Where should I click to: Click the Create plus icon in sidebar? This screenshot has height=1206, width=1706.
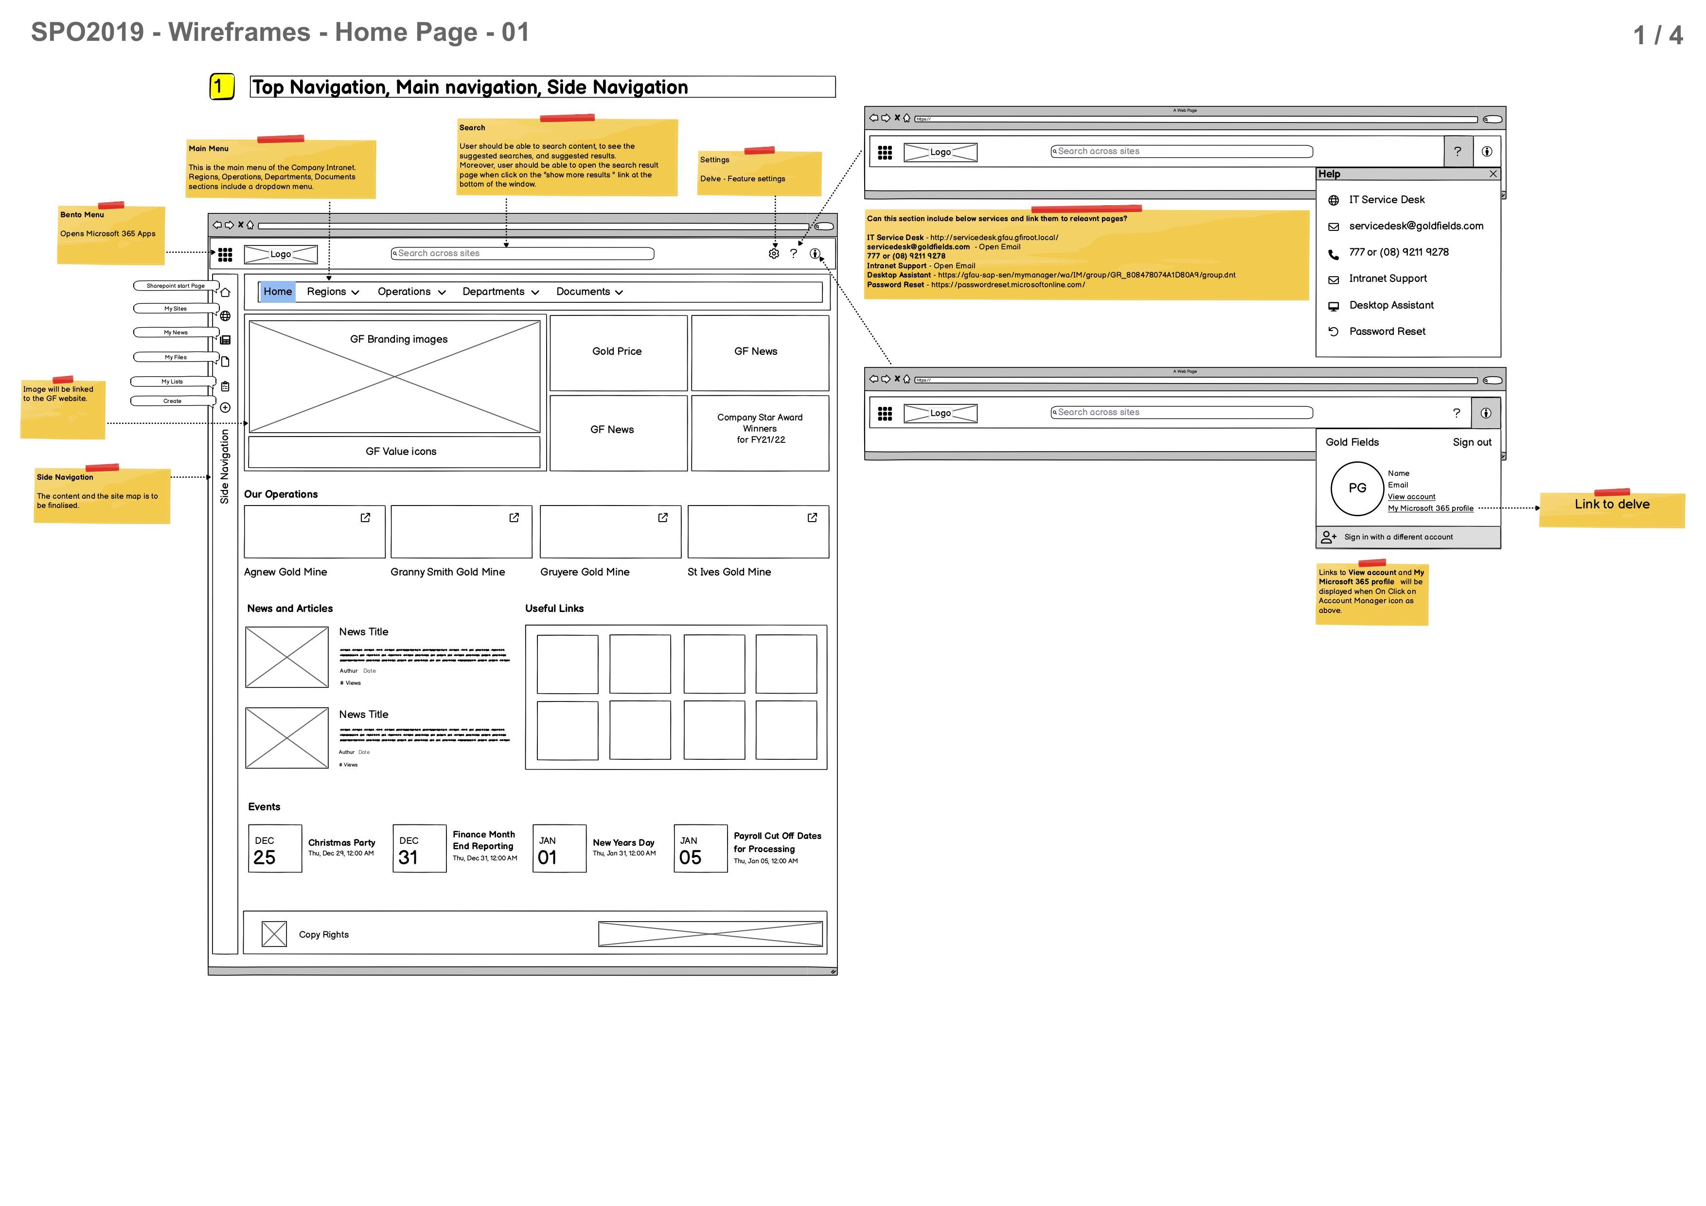coord(225,408)
